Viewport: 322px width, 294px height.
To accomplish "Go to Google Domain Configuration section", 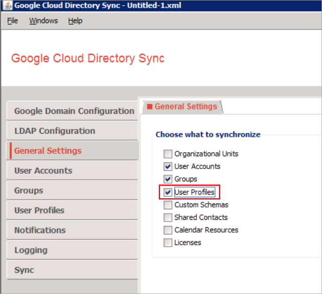I will [73, 111].
